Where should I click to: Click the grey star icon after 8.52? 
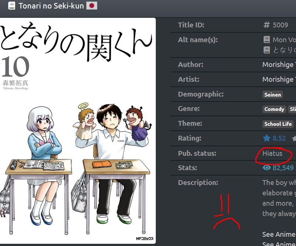click(x=294, y=139)
